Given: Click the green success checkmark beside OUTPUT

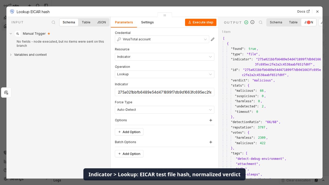Looking at the screenshot, I should 246,22.
